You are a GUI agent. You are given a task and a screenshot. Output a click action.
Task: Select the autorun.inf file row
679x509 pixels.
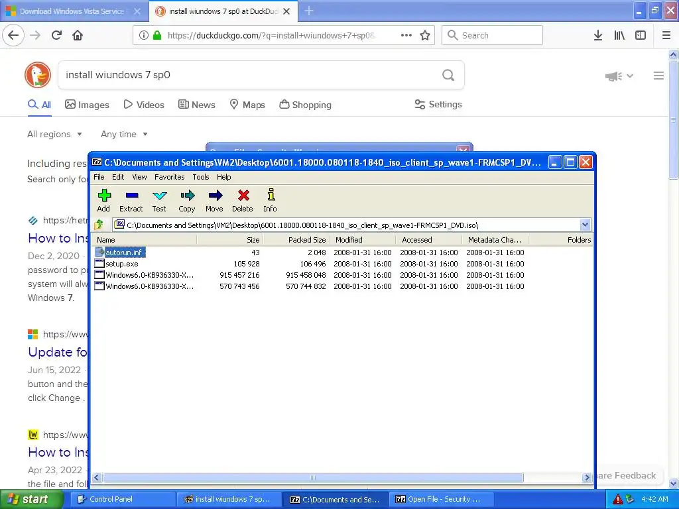(x=341, y=253)
